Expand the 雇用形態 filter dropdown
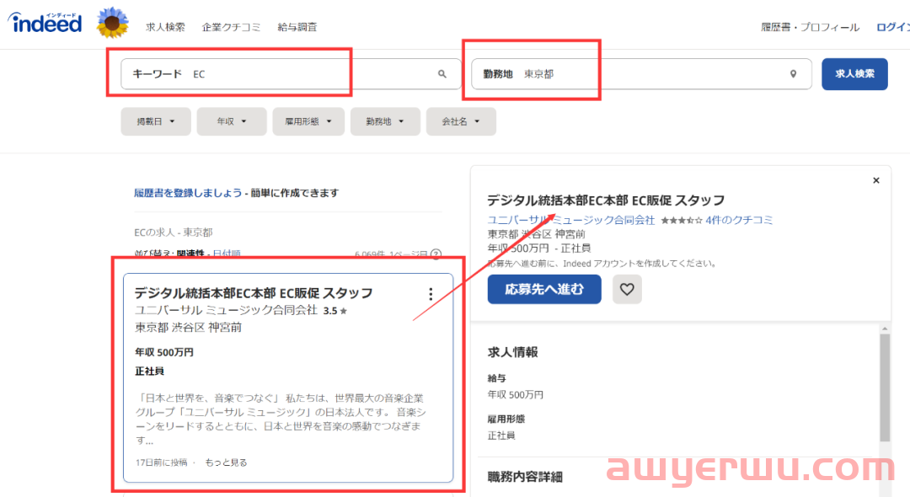 (308, 121)
